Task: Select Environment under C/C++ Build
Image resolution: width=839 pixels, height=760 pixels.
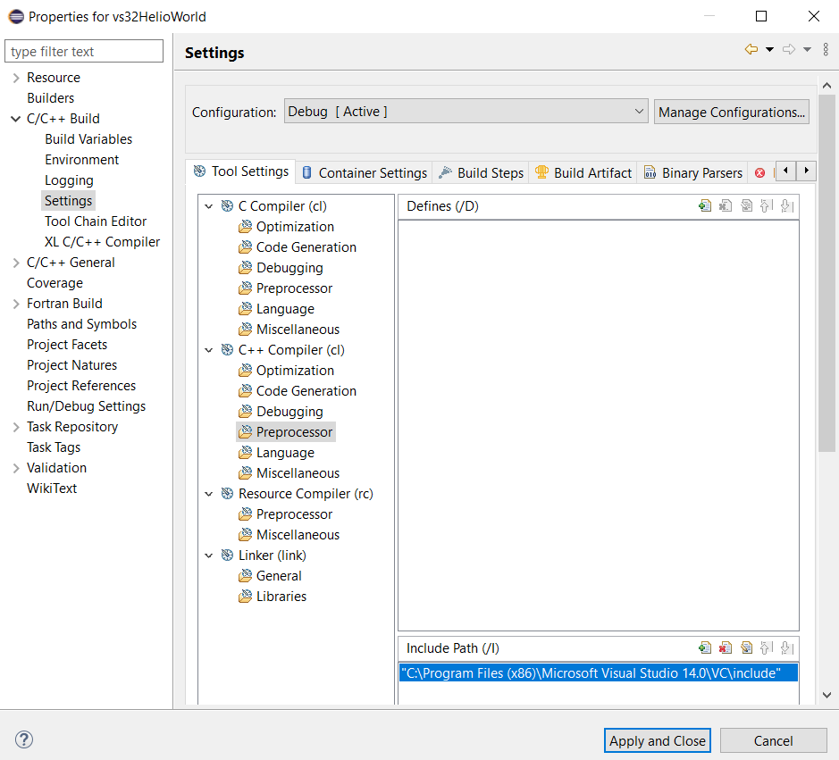Action: [x=82, y=160]
